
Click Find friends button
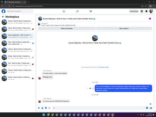pyautogui.click(x=134, y=11)
